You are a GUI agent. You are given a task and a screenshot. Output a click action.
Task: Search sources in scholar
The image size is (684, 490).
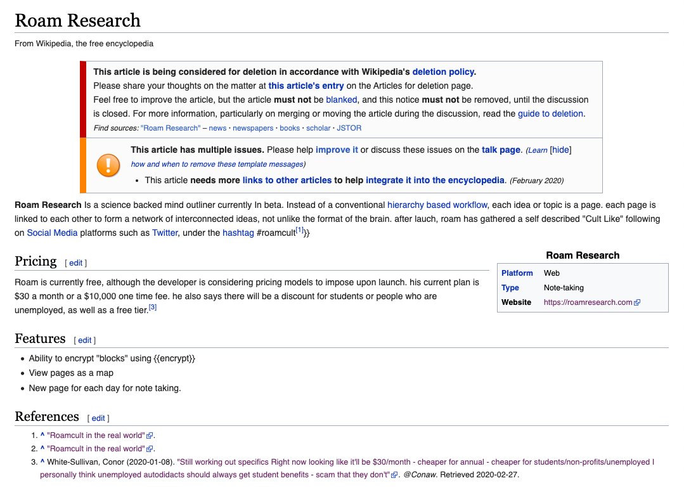pos(318,128)
